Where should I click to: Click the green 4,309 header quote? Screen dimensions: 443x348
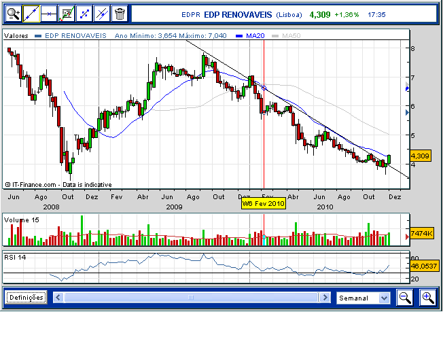pyautogui.click(x=320, y=15)
